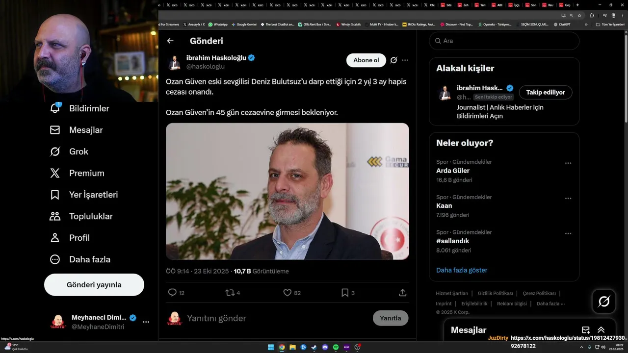
Task: Expand the bookmarks overflow chevron
Action: coord(586,24)
